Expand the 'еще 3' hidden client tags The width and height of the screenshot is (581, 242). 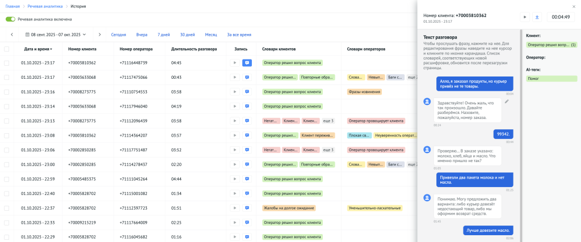click(328, 121)
